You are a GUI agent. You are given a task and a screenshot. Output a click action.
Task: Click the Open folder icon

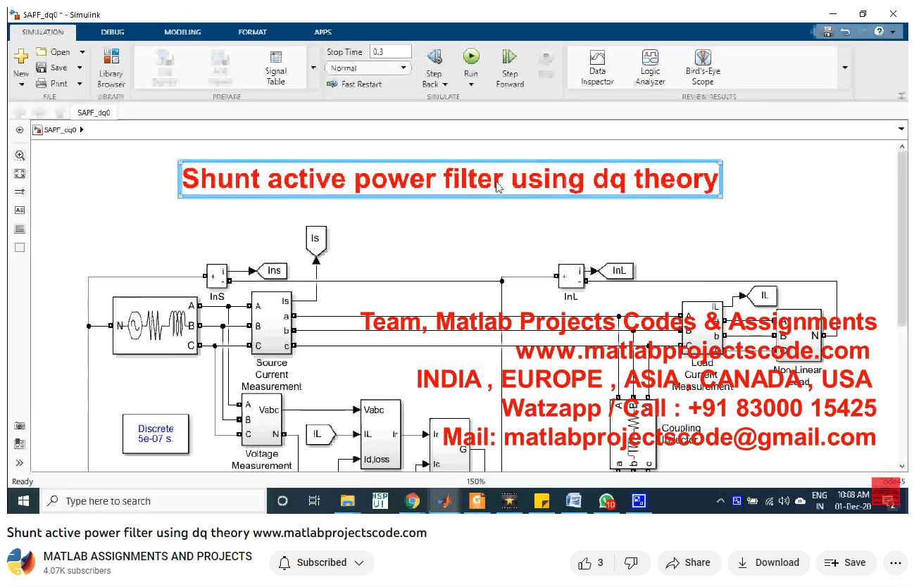[x=42, y=51]
